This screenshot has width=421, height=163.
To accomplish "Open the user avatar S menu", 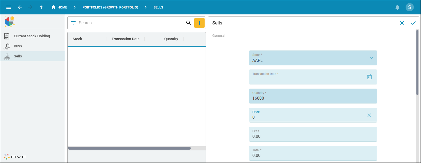I will (409, 7).
